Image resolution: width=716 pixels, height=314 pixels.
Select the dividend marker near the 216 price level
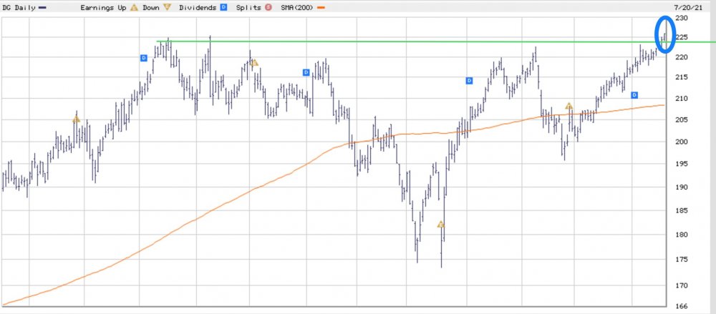click(x=306, y=72)
